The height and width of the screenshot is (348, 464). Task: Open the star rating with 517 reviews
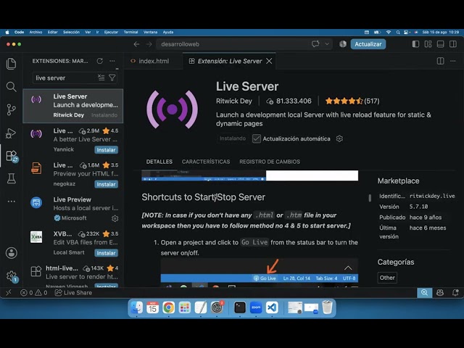pos(352,101)
